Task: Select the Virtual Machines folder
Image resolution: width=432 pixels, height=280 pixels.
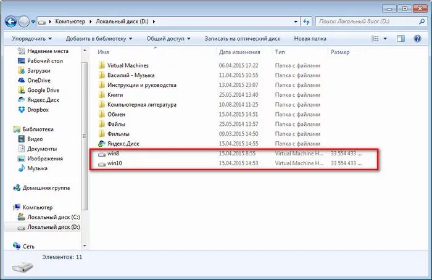Action: (128, 65)
